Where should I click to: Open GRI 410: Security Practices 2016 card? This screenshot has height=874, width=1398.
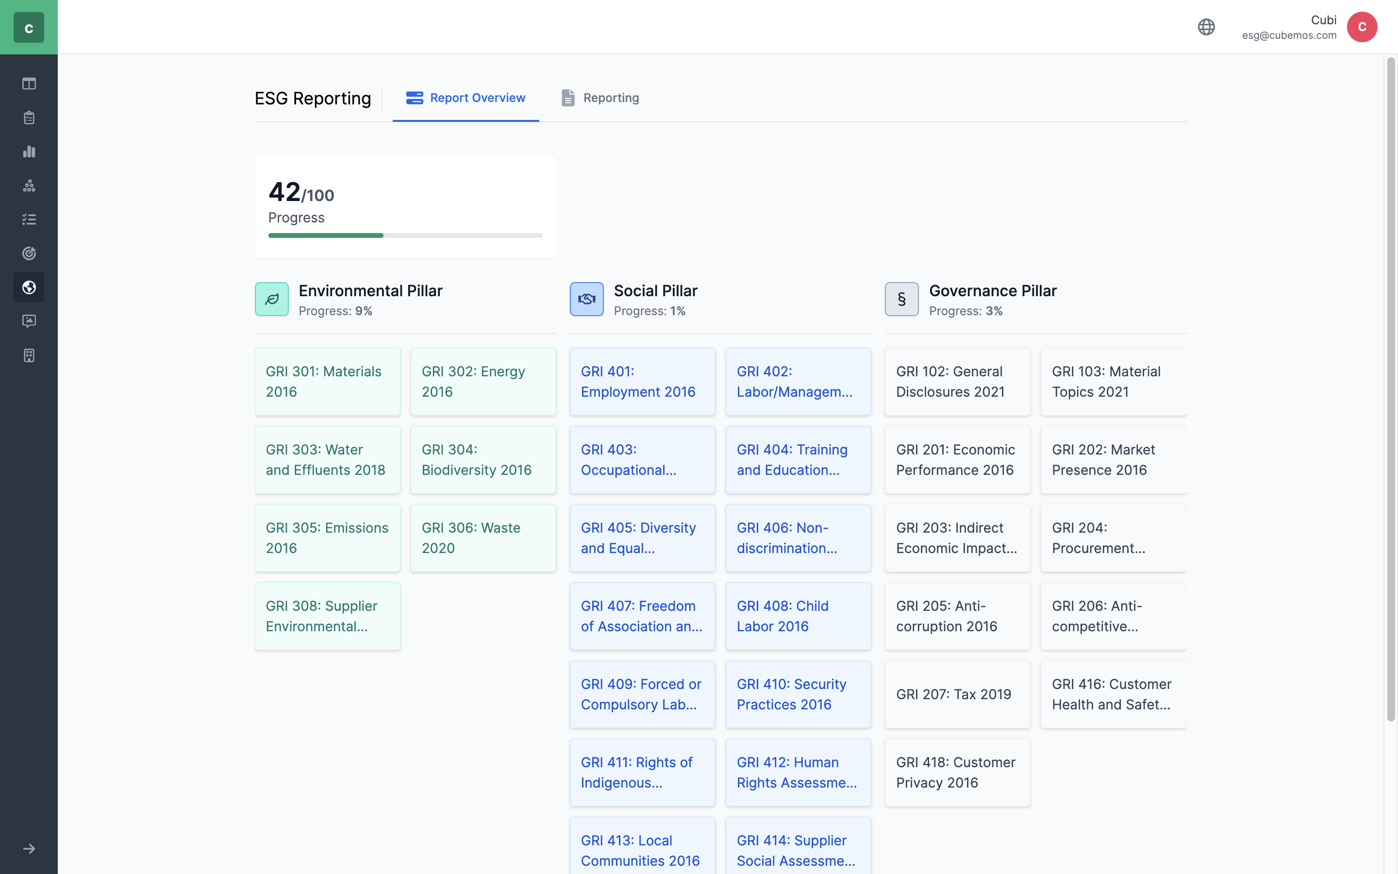click(x=799, y=694)
